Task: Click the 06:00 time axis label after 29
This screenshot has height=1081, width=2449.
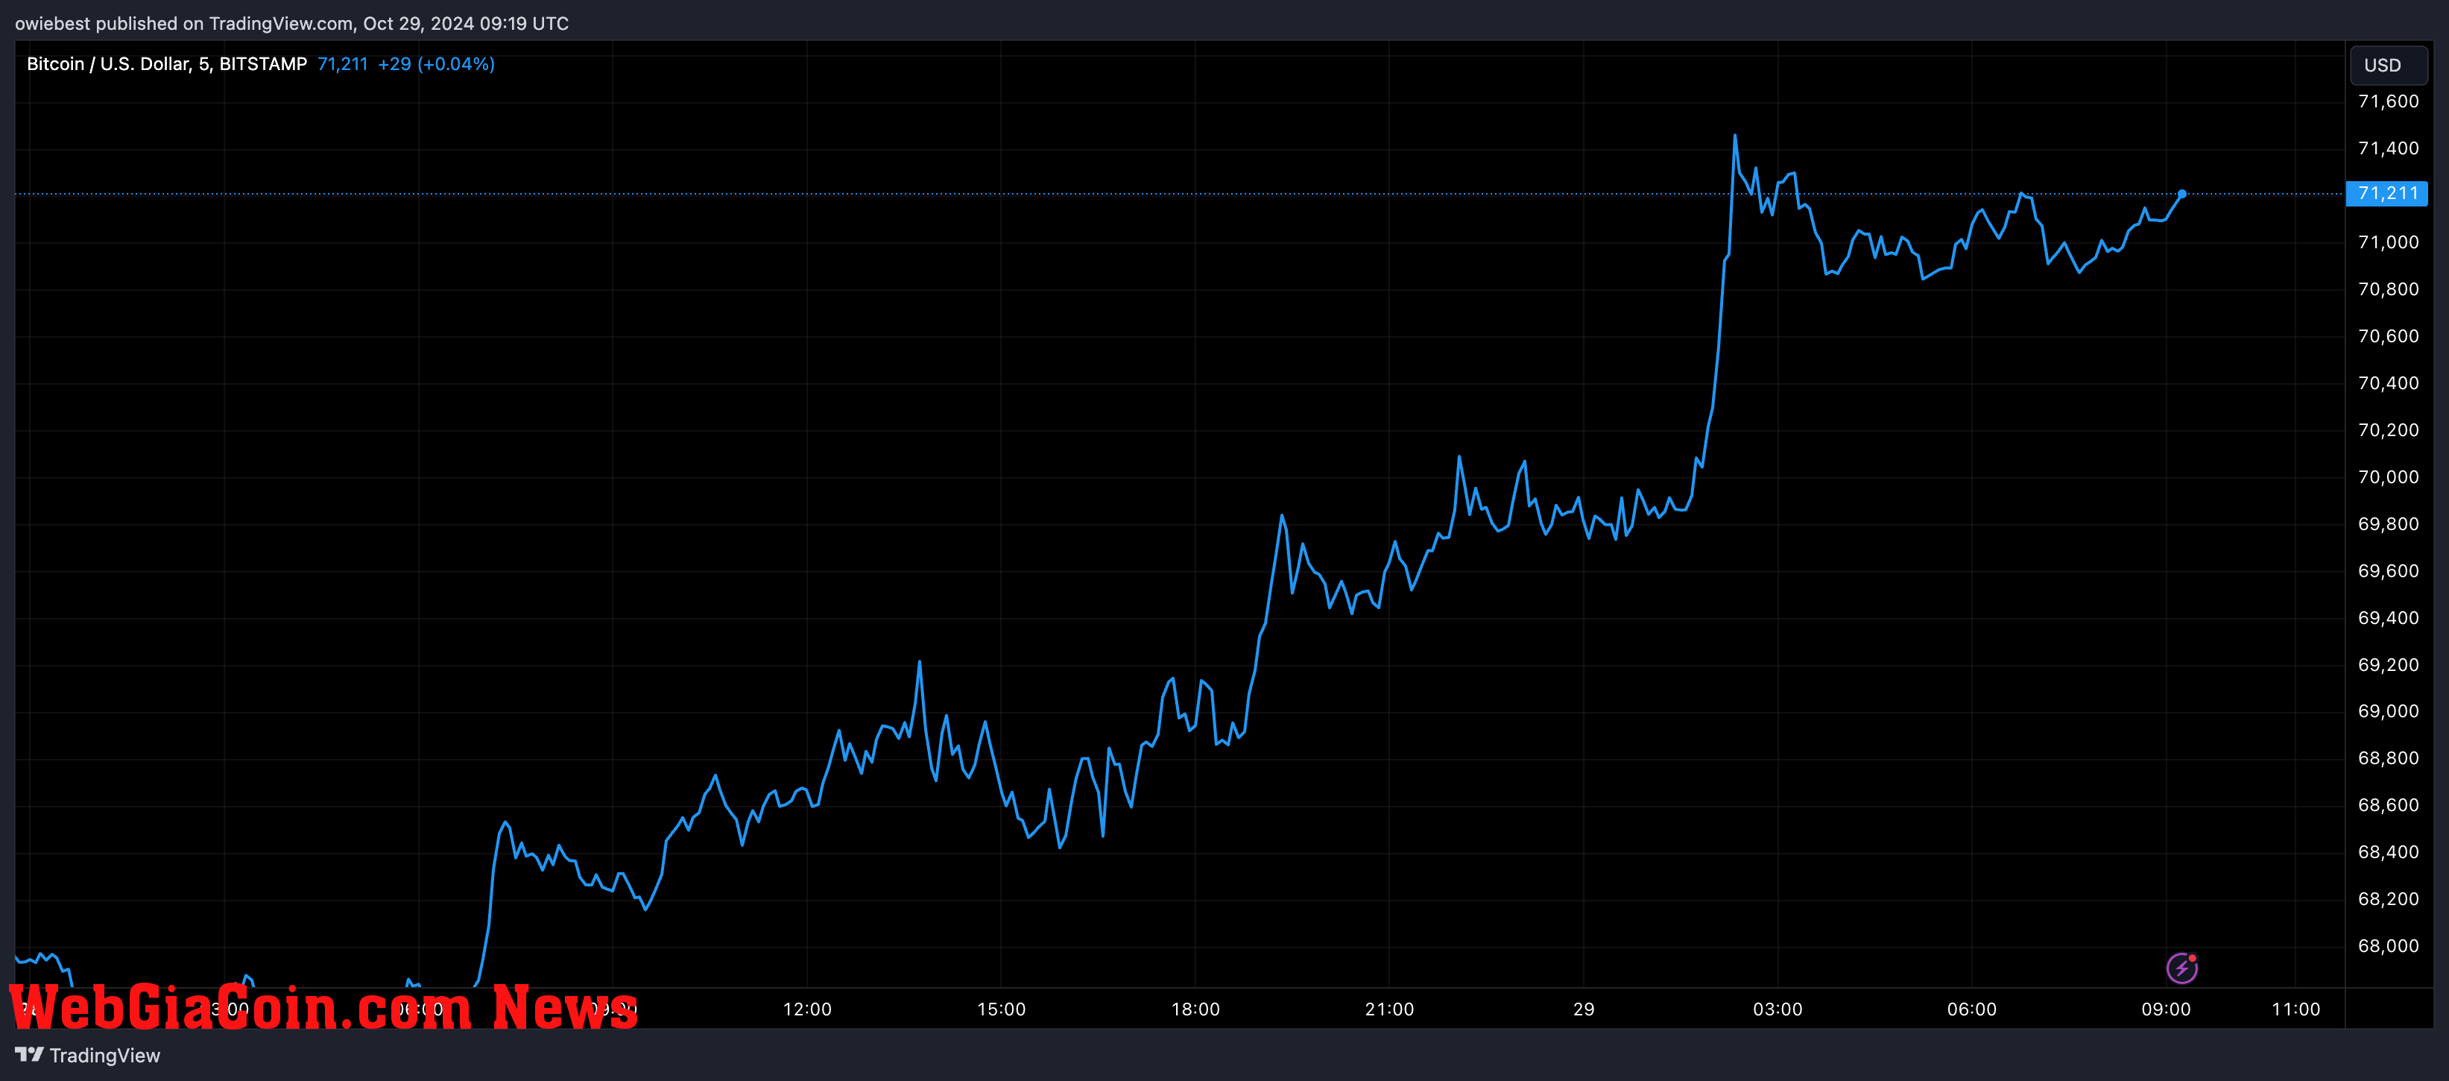Action: coord(1972,1009)
